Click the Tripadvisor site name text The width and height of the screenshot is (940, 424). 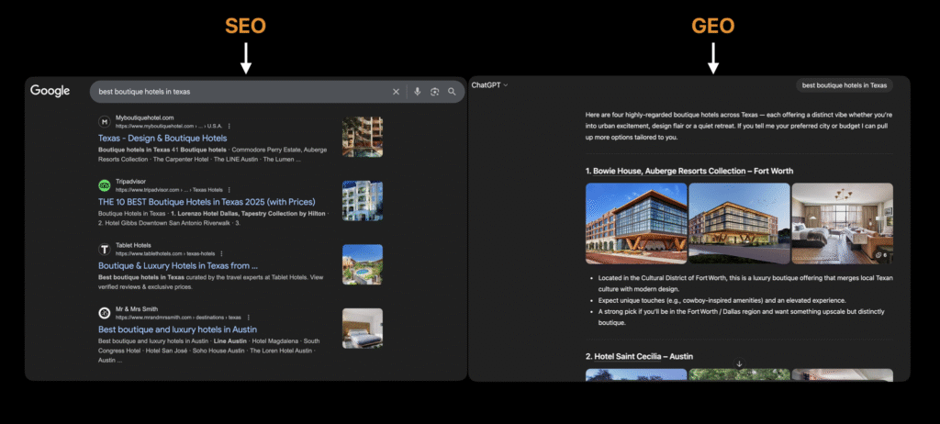[130, 182]
